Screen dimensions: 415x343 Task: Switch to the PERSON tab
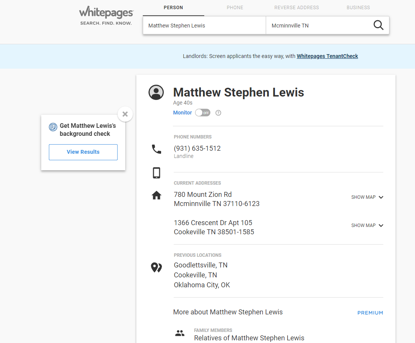click(x=173, y=8)
